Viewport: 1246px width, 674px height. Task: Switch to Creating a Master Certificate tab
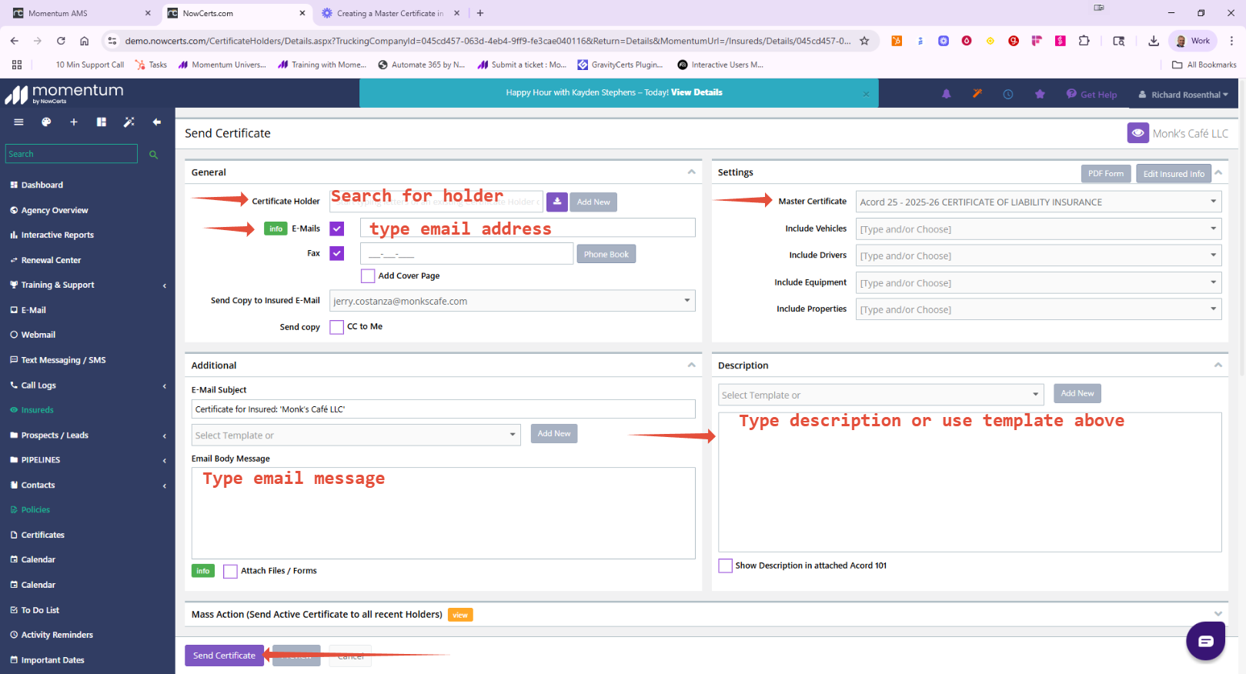[389, 13]
